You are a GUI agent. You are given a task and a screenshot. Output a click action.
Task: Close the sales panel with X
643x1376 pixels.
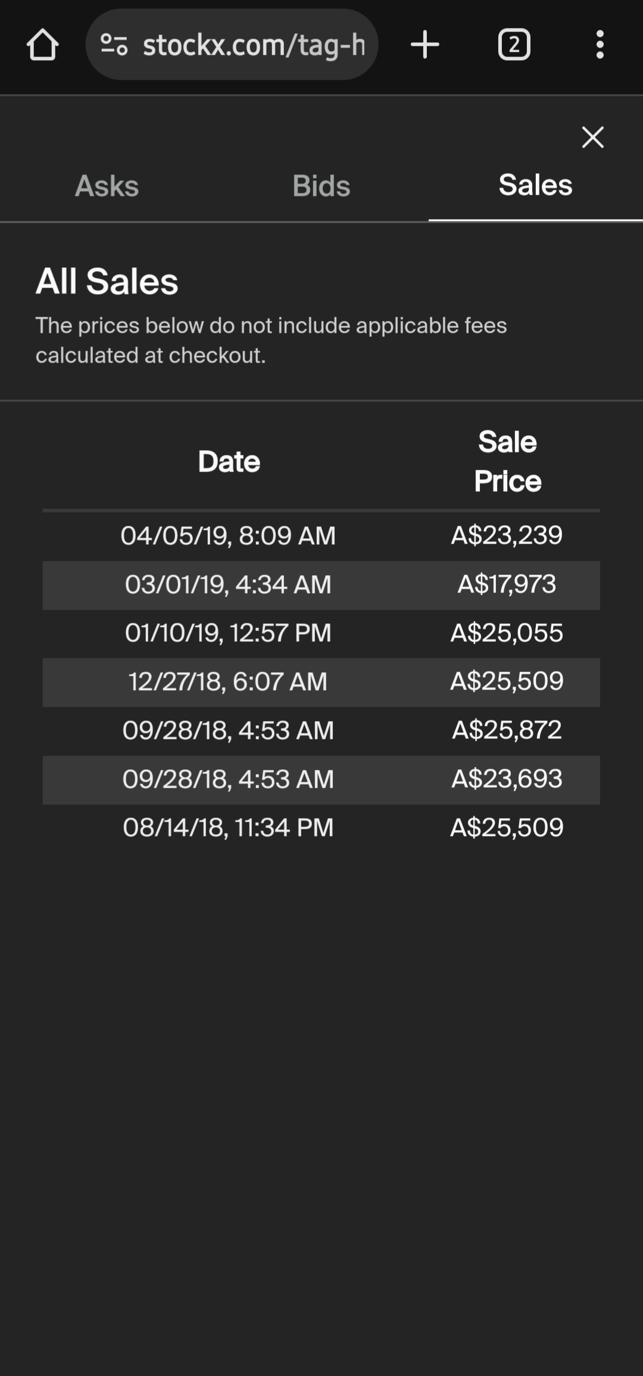592,137
